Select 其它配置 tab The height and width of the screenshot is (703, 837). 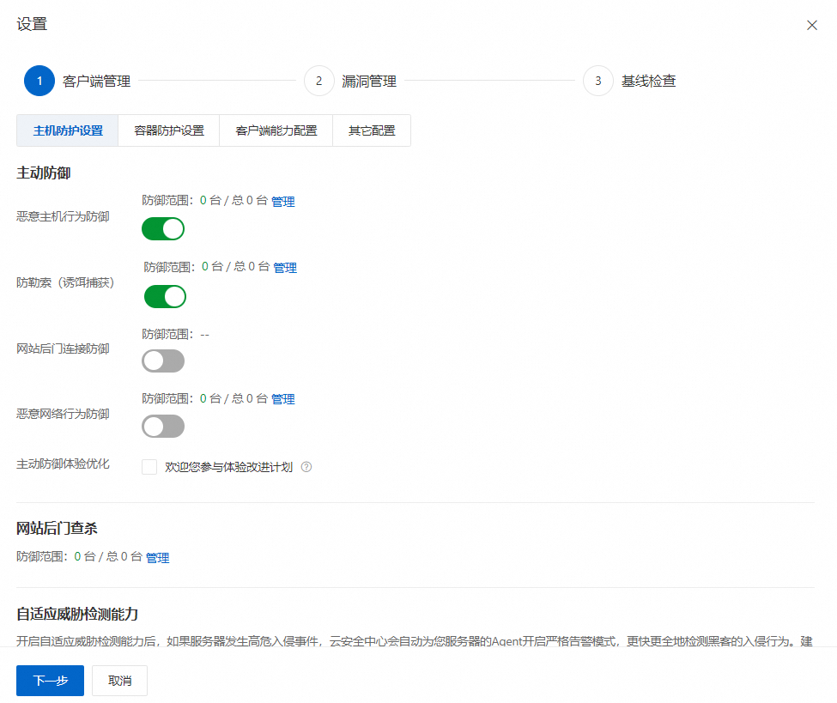tap(372, 130)
